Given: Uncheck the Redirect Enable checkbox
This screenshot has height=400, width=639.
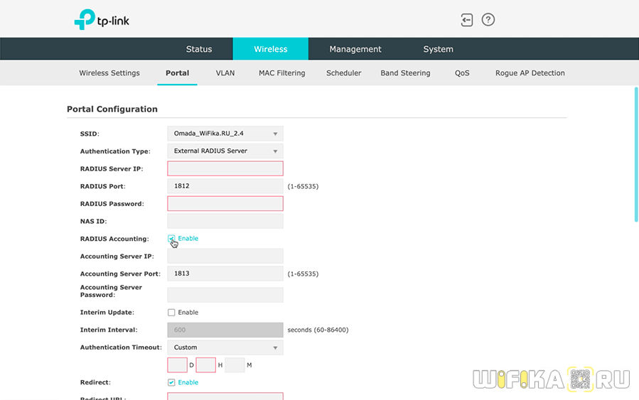Looking at the screenshot, I should point(171,382).
